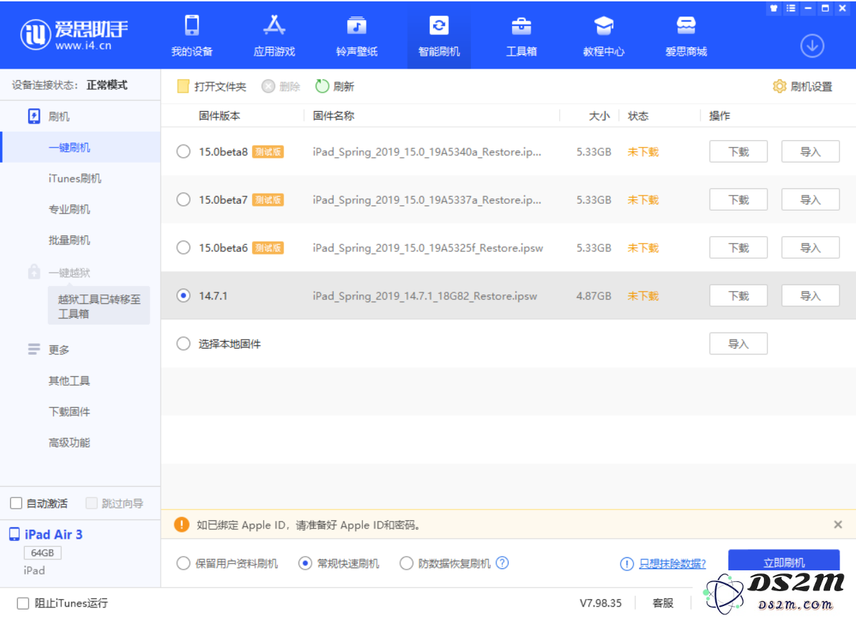The width and height of the screenshot is (856, 617).
Task: Download the 15.0beta7 firmware
Action: (738, 200)
